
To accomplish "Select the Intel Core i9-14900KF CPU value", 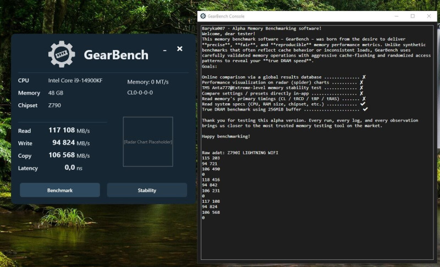I will 75,81.
